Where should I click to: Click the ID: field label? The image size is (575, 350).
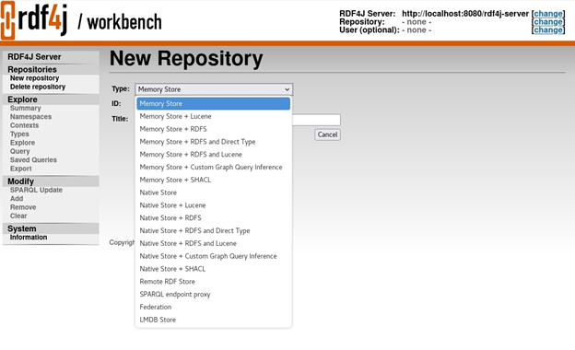[116, 104]
